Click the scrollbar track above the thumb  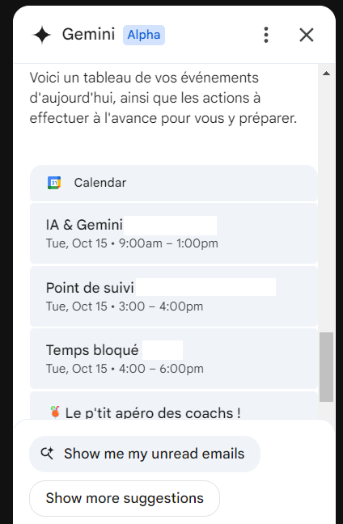[326, 204]
